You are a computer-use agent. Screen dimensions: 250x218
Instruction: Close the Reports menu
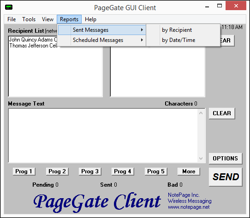(x=69, y=19)
